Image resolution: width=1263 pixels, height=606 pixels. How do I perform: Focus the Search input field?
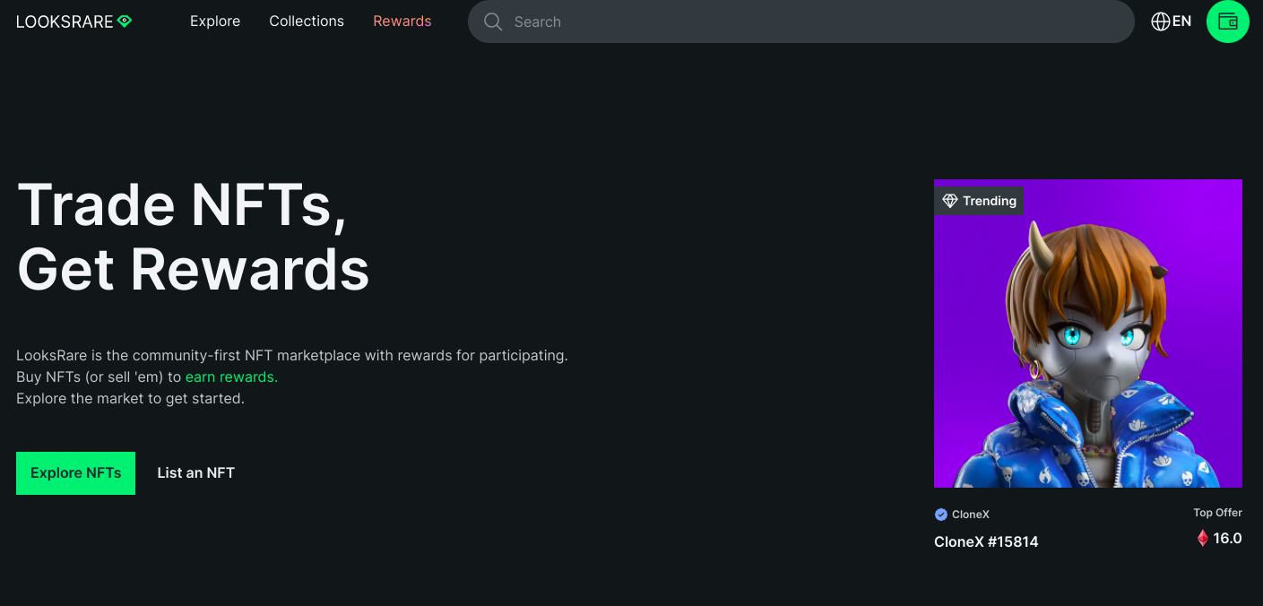(x=800, y=22)
